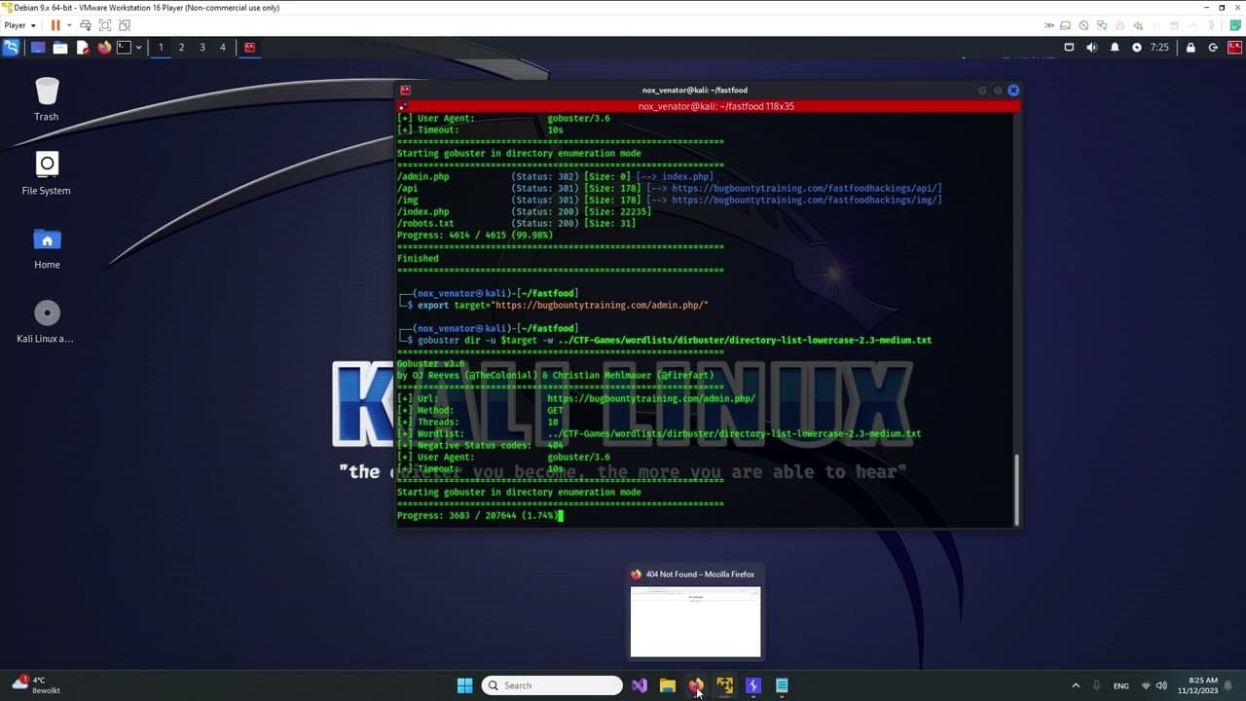Click the Windows Start button
Screen dimensions: 1246x701
[464, 685]
